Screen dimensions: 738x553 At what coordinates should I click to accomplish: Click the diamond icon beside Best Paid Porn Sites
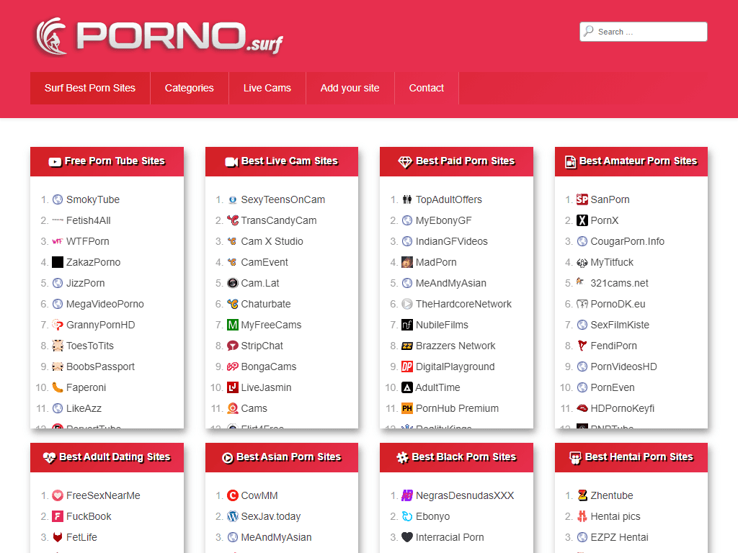coord(405,162)
